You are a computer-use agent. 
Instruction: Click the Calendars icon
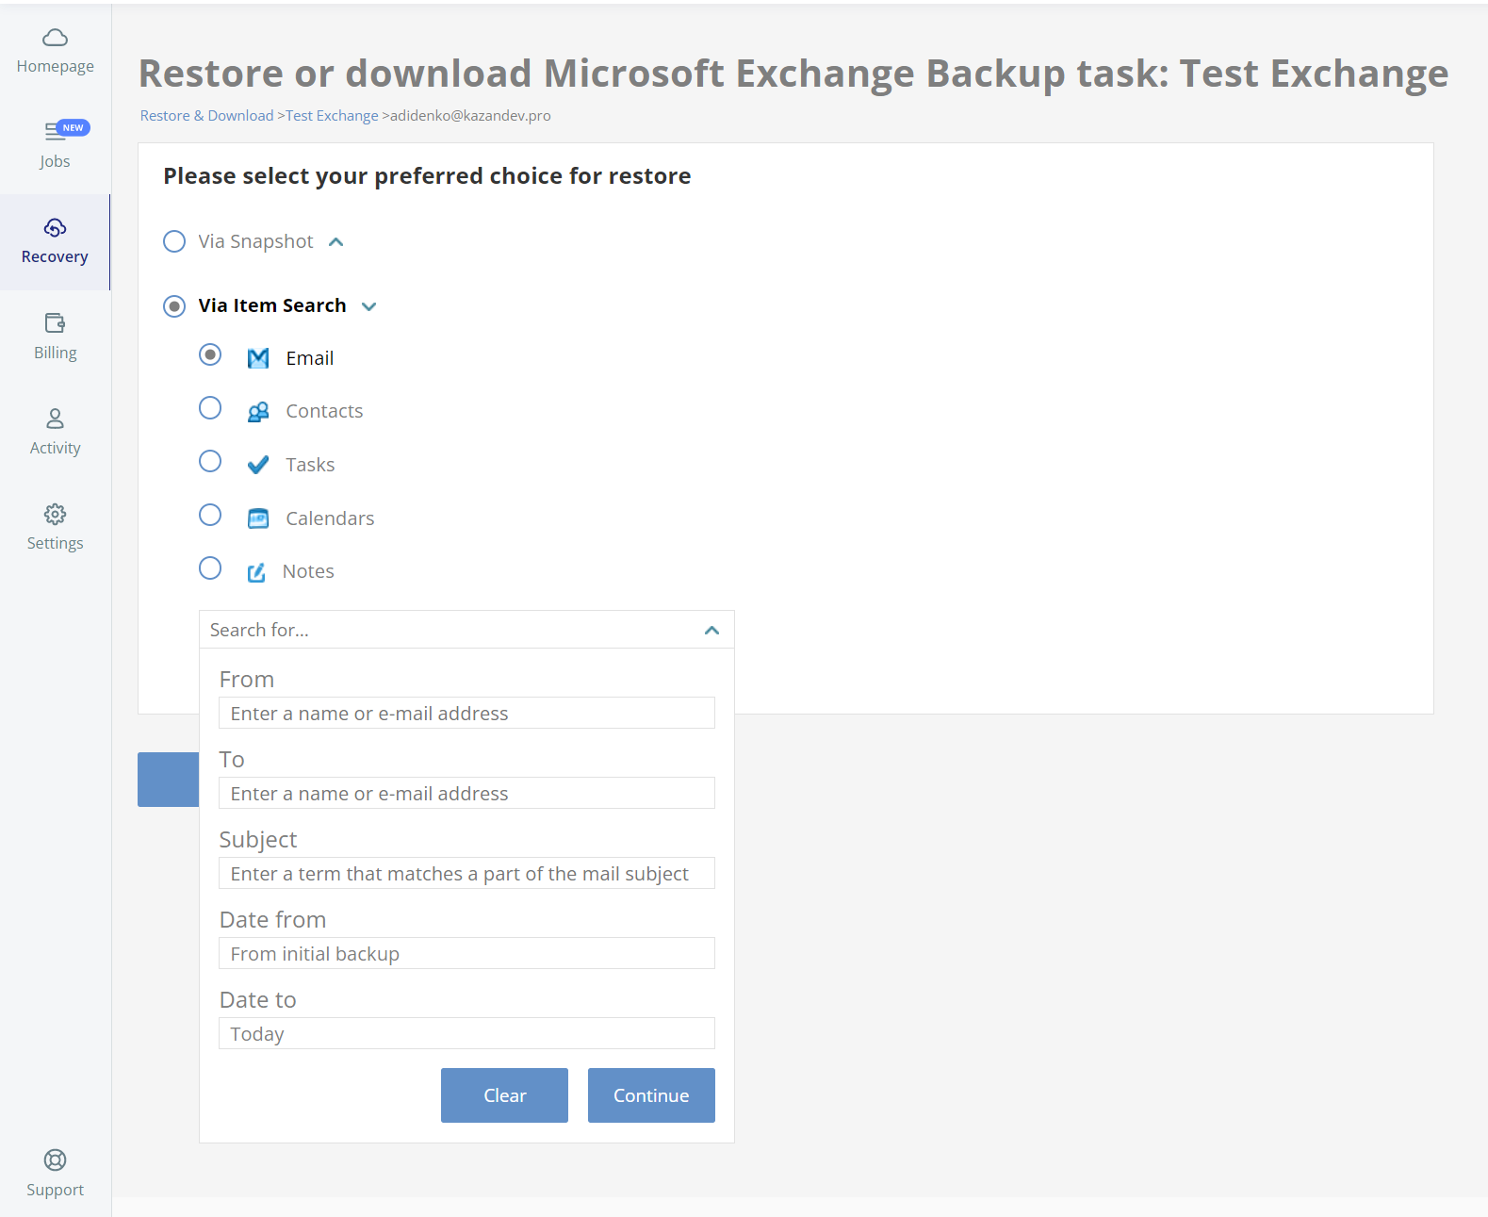[x=258, y=518]
